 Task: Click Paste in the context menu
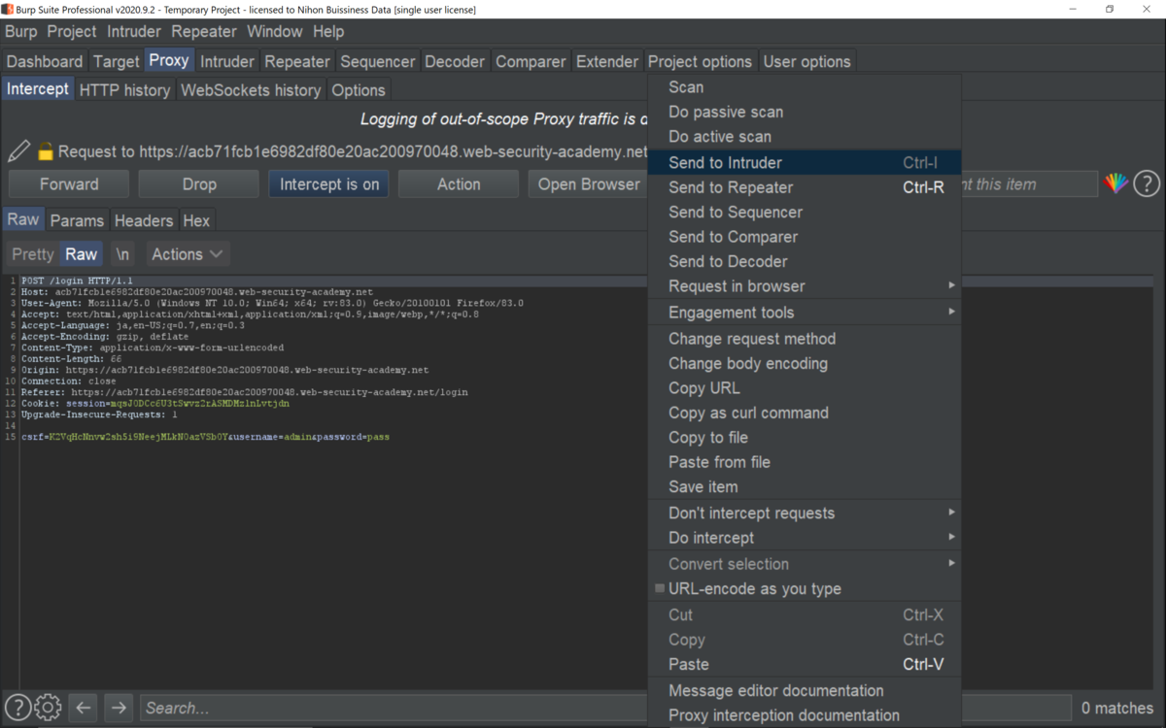[805, 665]
